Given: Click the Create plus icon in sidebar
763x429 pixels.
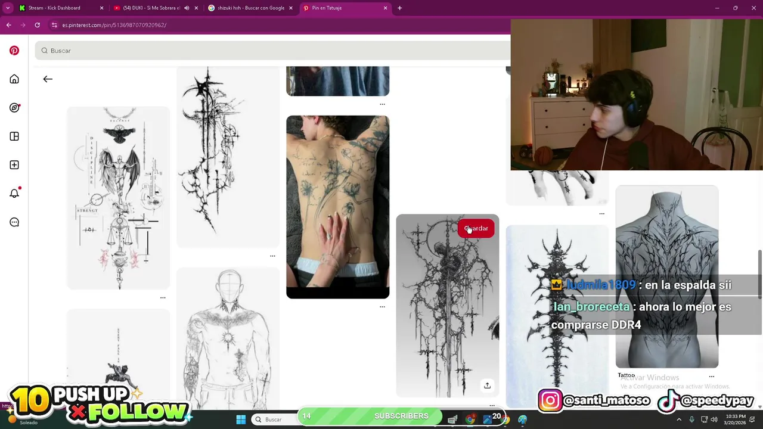Looking at the screenshot, I should click(14, 165).
